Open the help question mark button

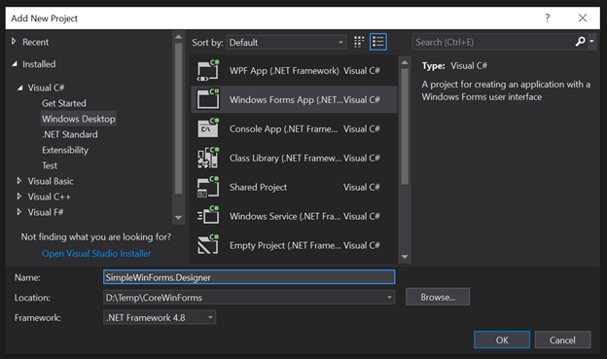pyautogui.click(x=547, y=18)
